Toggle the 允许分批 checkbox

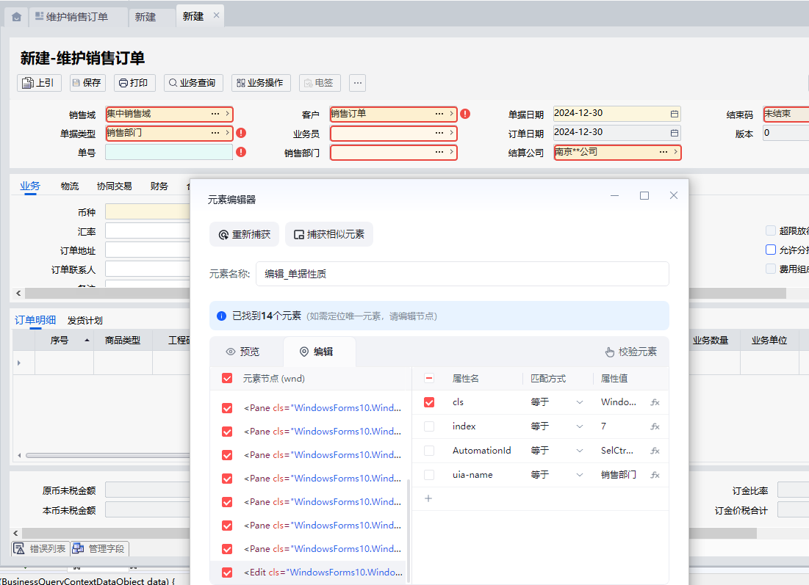[x=771, y=250]
